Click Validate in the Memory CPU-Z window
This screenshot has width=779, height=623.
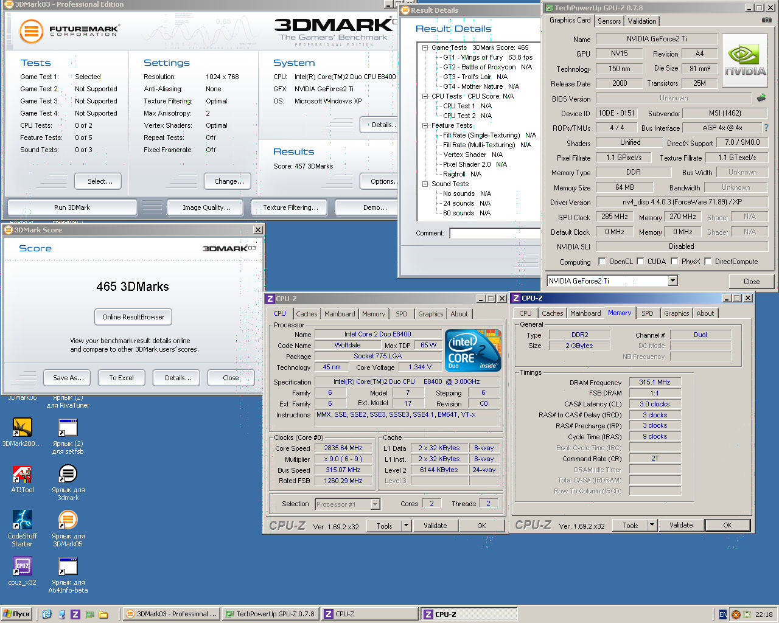click(681, 525)
